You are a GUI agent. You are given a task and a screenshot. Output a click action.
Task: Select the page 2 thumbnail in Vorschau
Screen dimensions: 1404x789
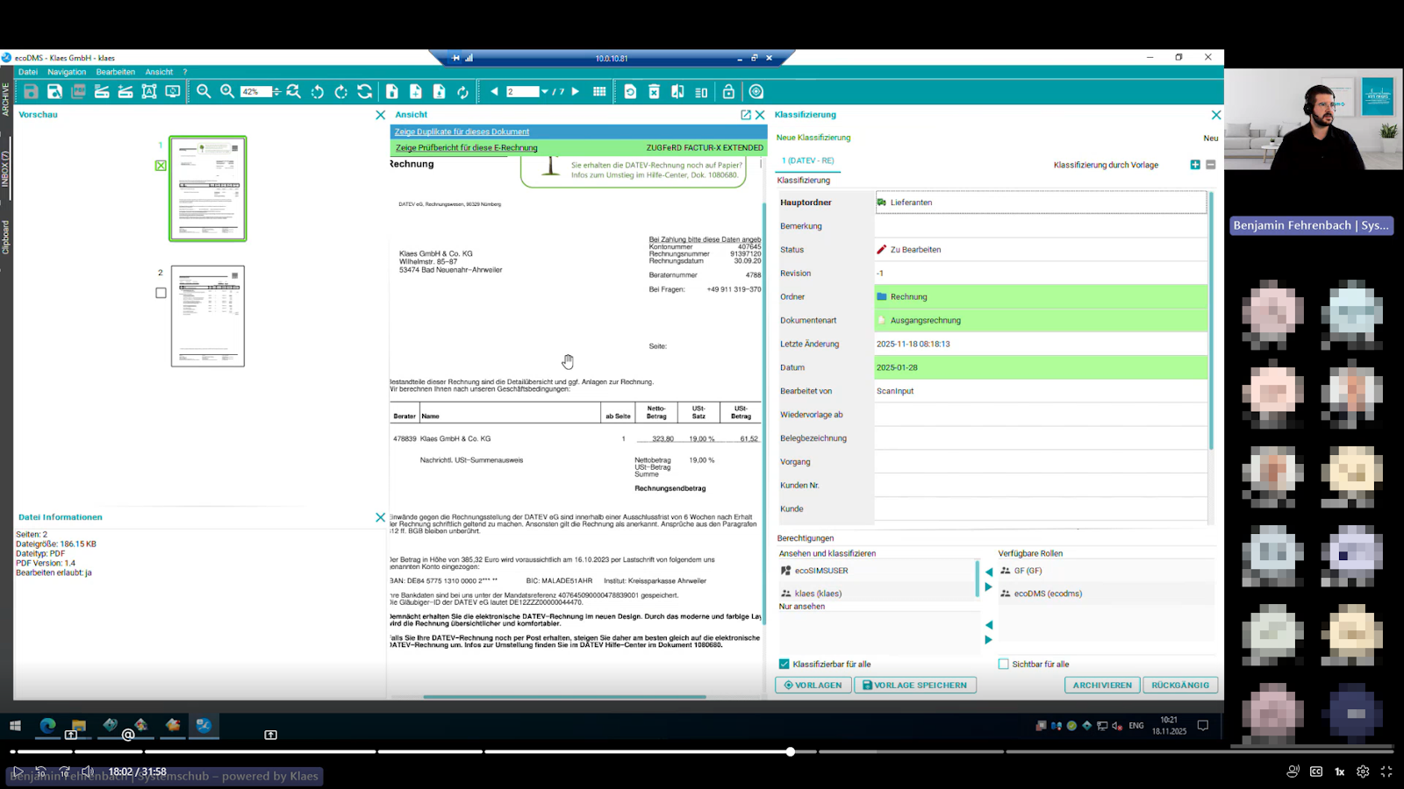click(x=208, y=316)
